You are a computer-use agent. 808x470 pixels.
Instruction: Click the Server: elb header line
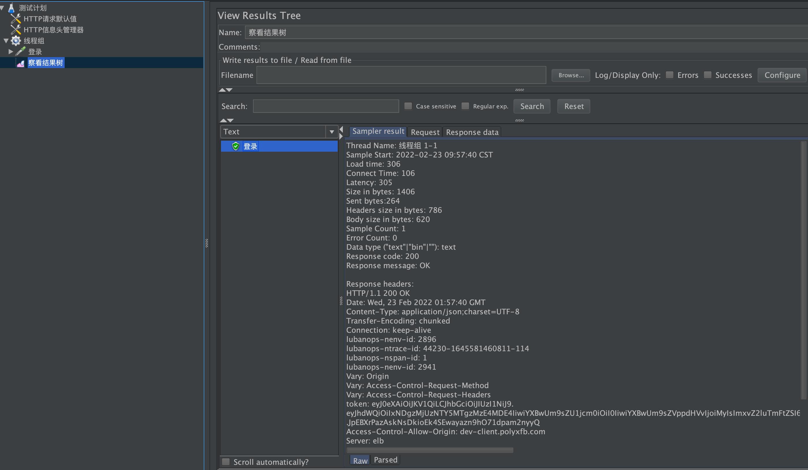pos(365,441)
